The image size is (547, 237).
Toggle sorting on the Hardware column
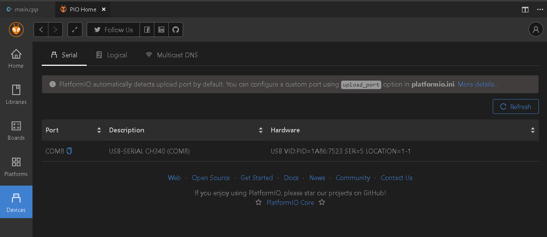coord(533,130)
